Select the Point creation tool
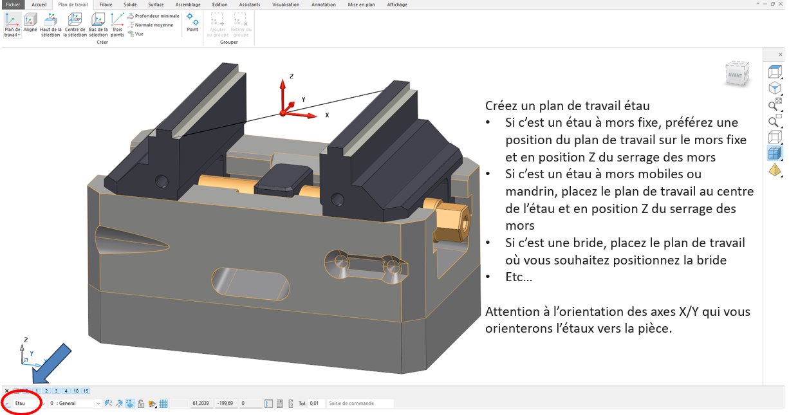The width and height of the screenshot is (789, 415). [192, 22]
